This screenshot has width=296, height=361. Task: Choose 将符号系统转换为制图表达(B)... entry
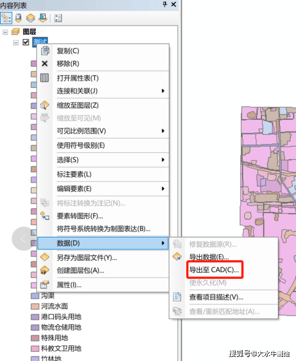point(103,229)
